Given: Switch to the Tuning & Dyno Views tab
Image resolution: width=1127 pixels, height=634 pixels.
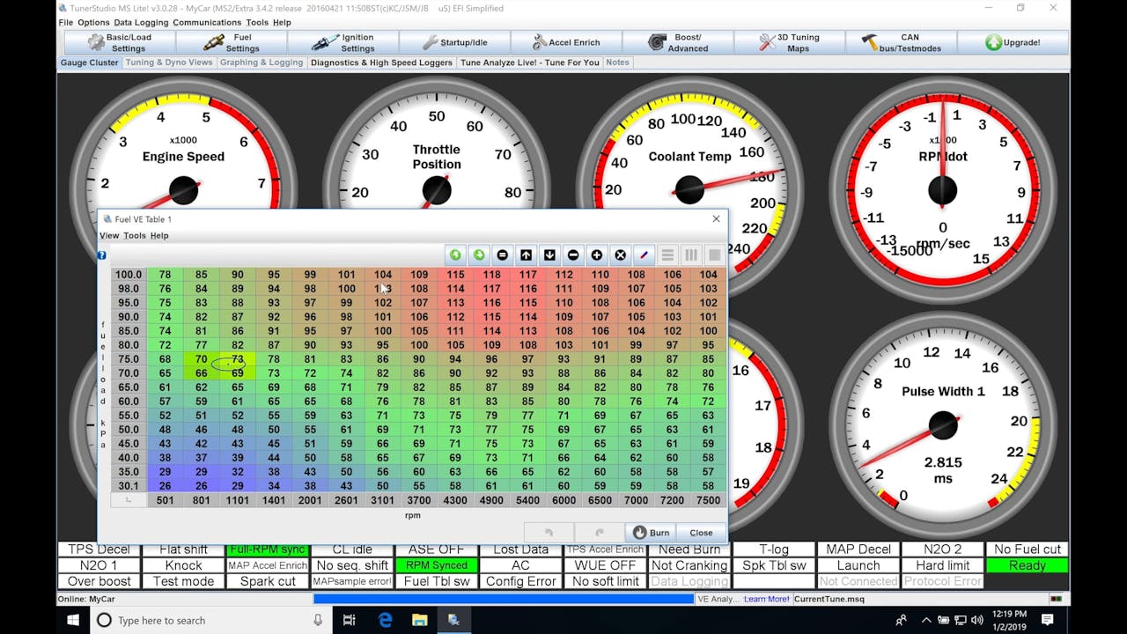Looking at the screenshot, I should 168,62.
